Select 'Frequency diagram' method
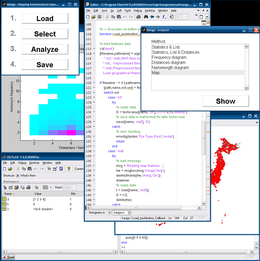Screen dimensions: 260x261 [x=198, y=57]
